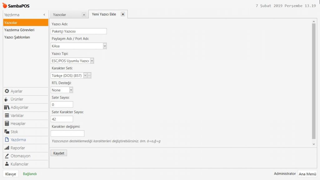
Task: Expand the Karakter Seti dropdown arrow
Action: pyautogui.click(x=85, y=75)
